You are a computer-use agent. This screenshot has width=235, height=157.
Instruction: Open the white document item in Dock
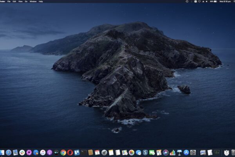tap(210, 153)
